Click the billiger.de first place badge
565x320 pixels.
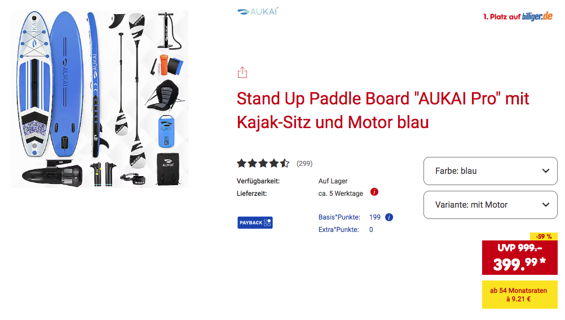tap(518, 16)
